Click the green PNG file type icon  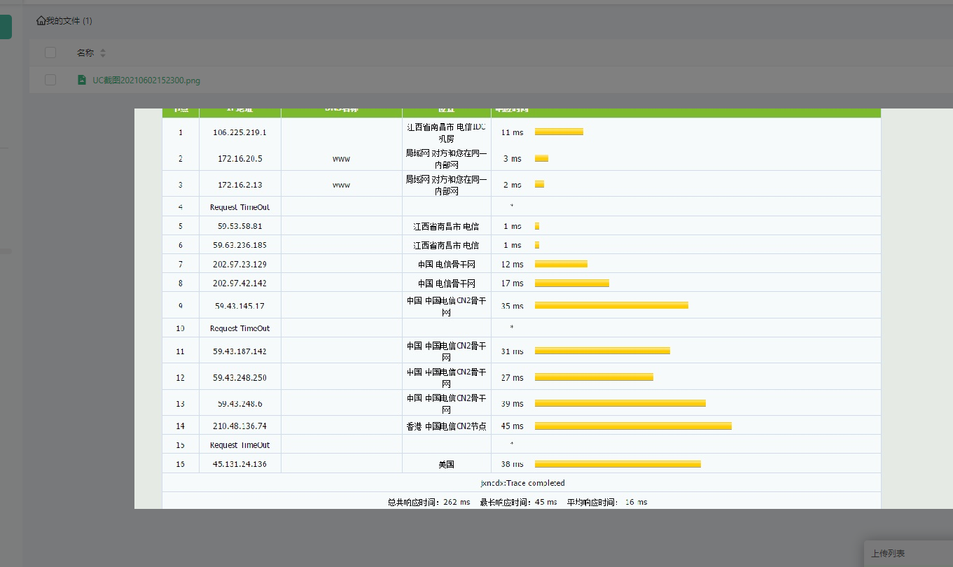[x=82, y=80]
